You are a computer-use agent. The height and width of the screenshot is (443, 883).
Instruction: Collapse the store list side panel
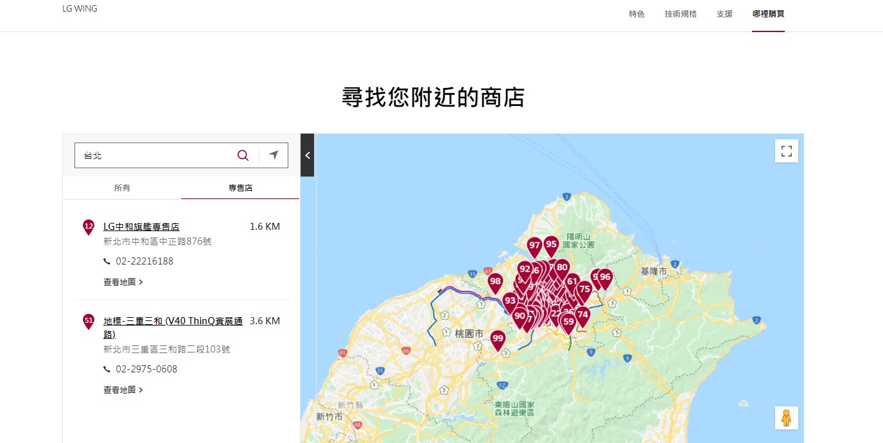tap(307, 155)
